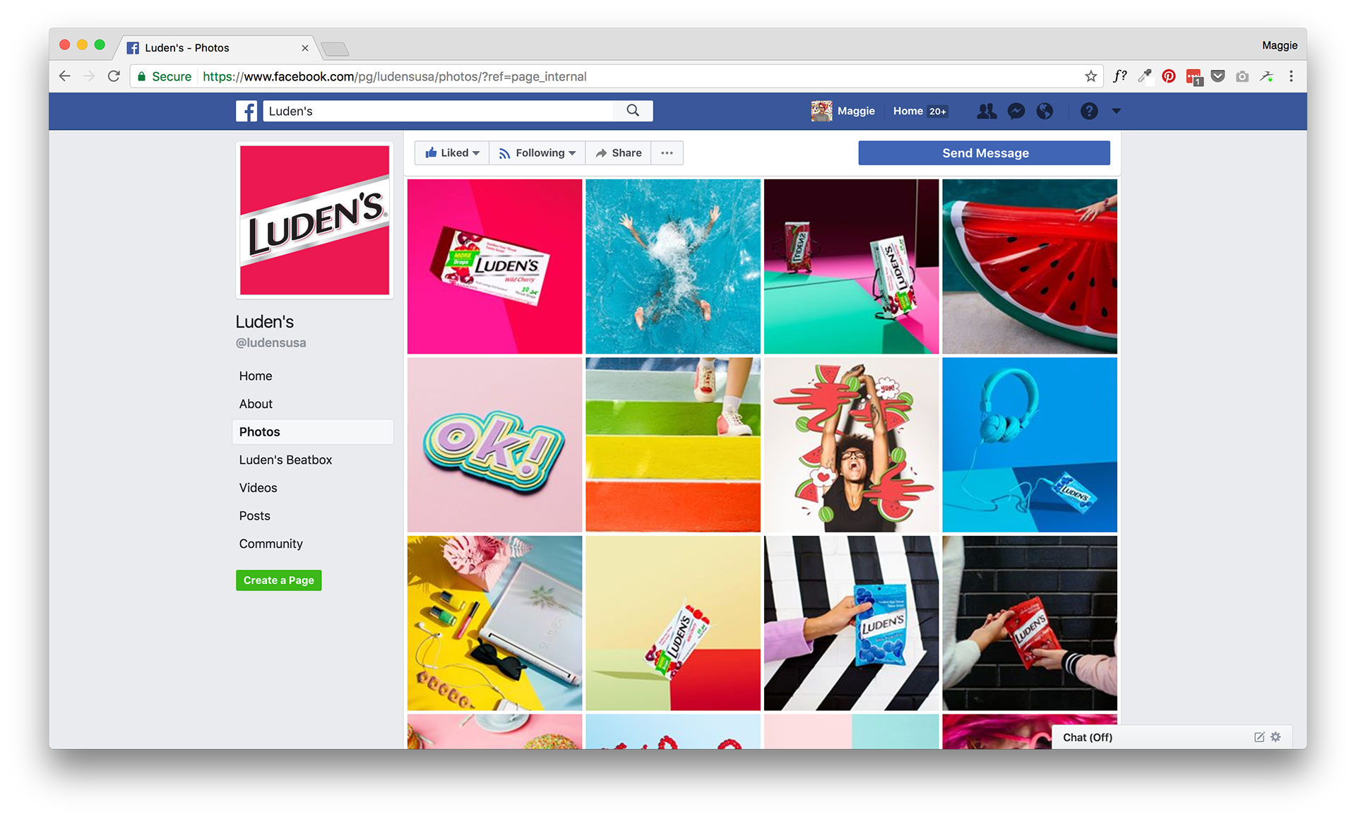Viewport: 1356px width, 819px height.
Task: Click the Facebook logo icon
Action: point(246,111)
